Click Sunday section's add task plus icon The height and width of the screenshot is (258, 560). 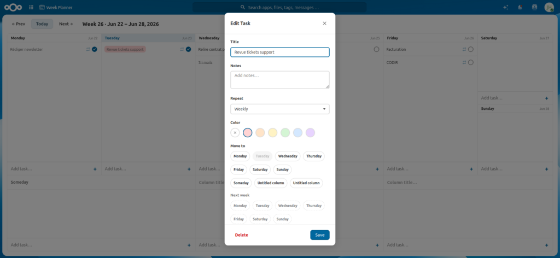(x=546, y=169)
